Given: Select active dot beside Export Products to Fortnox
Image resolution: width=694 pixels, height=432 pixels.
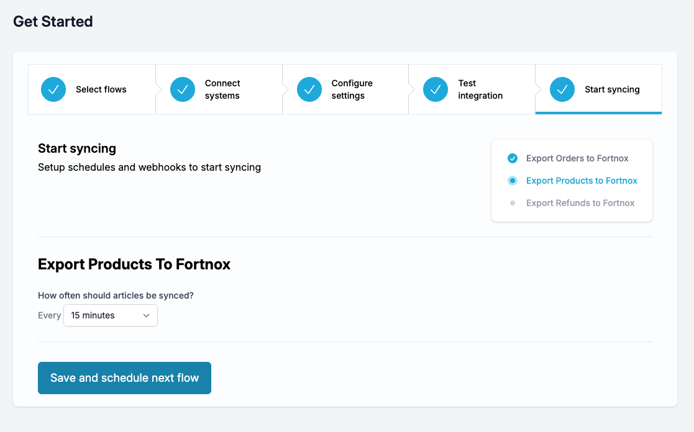Looking at the screenshot, I should tap(513, 181).
